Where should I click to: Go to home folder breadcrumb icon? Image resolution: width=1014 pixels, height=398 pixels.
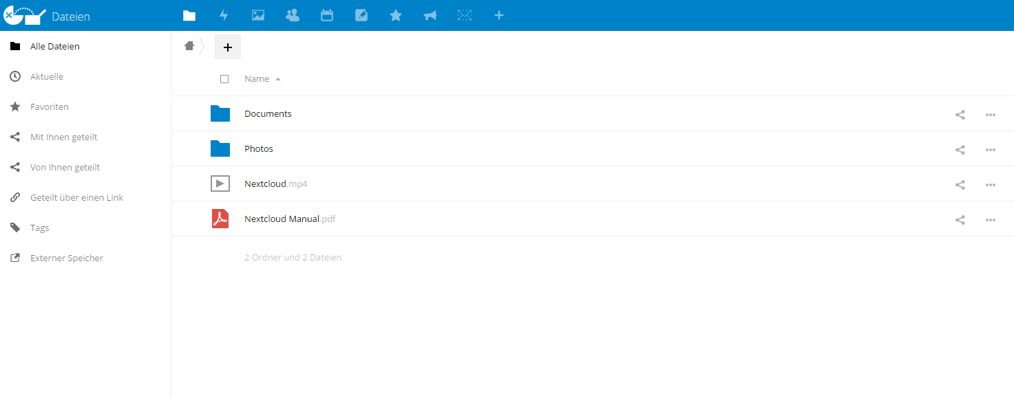[189, 46]
